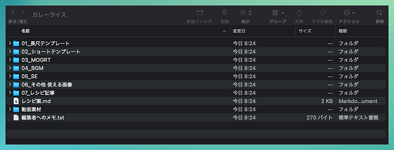Viewport: 394px width, 150px height.
Task: Expand the 07_レシピ記事 folder
Action: pyautogui.click(x=10, y=93)
